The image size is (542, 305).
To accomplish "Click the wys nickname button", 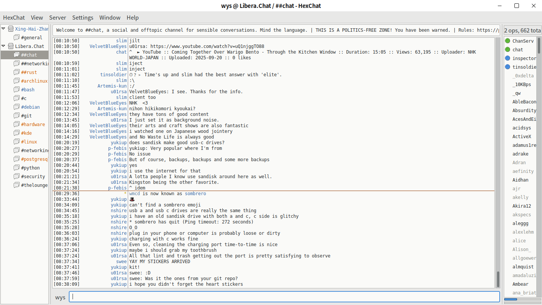I will tap(60, 297).
